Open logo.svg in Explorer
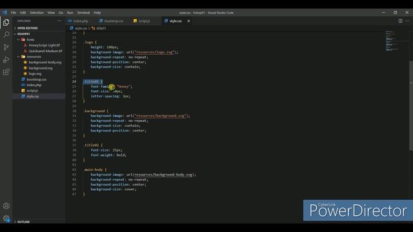Image resolution: width=413 pixels, height=232 pixels. click(x=35, y=73)
